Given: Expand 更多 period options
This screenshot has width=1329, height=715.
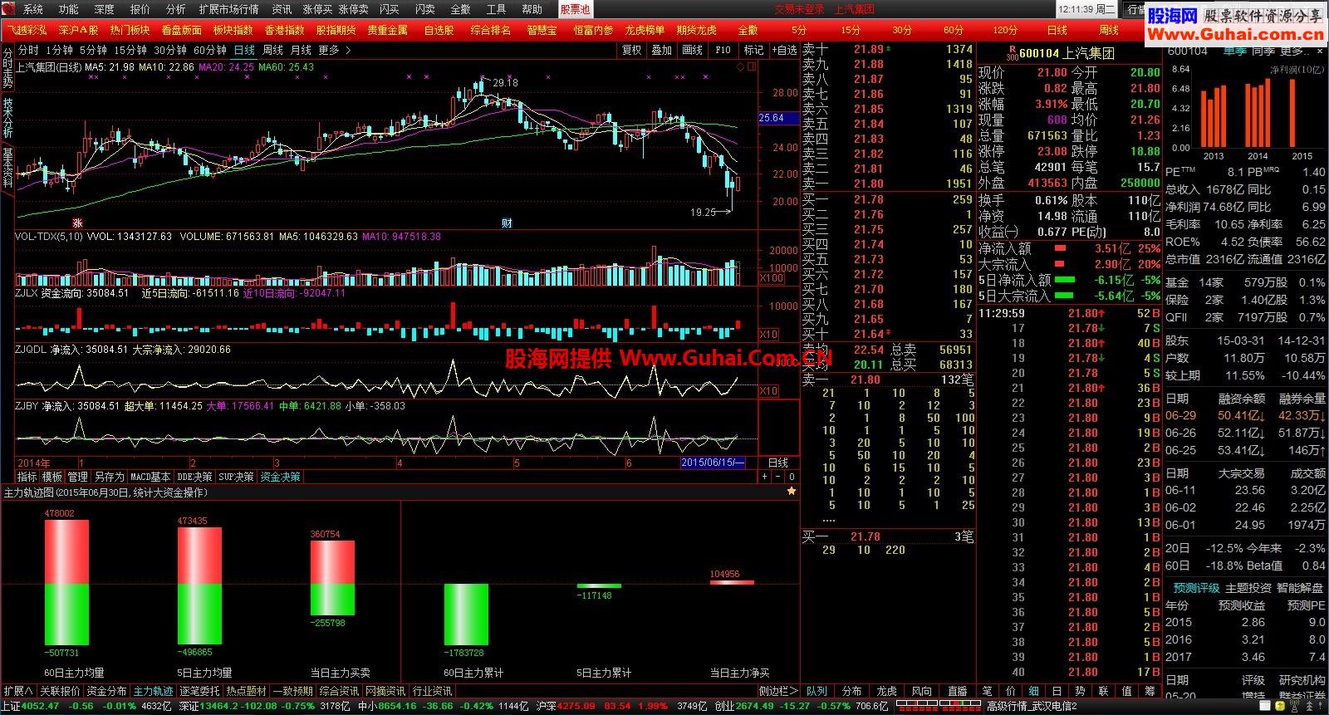Looking at the screenshot, I should 334,50.
